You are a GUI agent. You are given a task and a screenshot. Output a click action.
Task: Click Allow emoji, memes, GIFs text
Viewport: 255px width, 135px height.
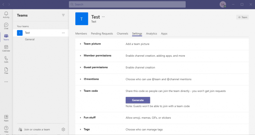[x=148, y=118]
